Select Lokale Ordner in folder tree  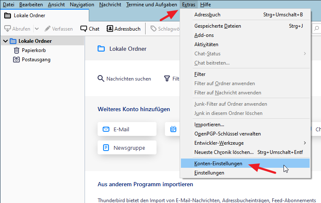pyautogui.click(x=42, y=41)
